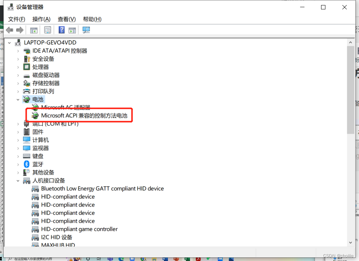Click the 电池 battery category icon

27,99
